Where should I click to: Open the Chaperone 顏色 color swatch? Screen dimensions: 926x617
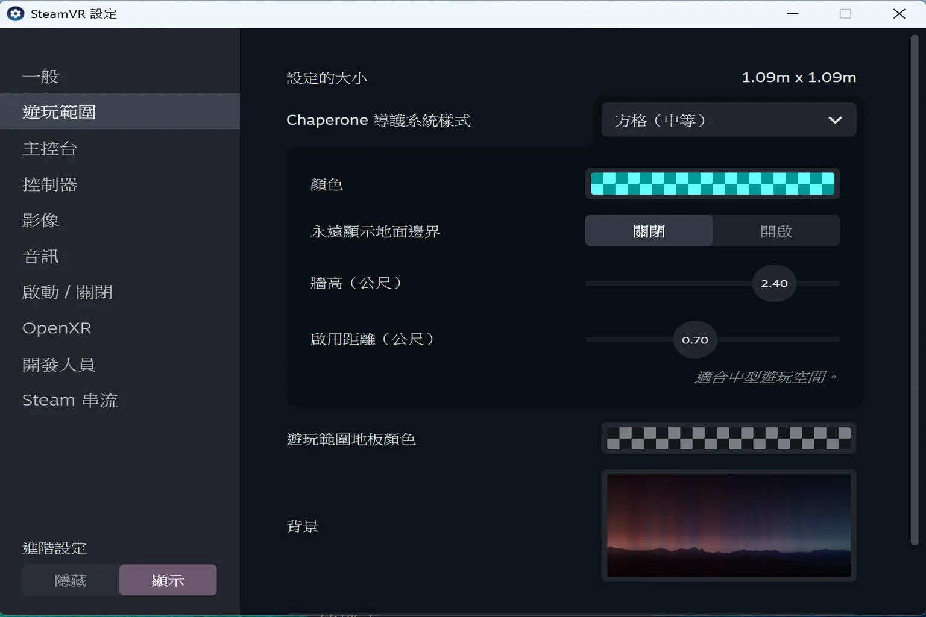coord(712,183)
